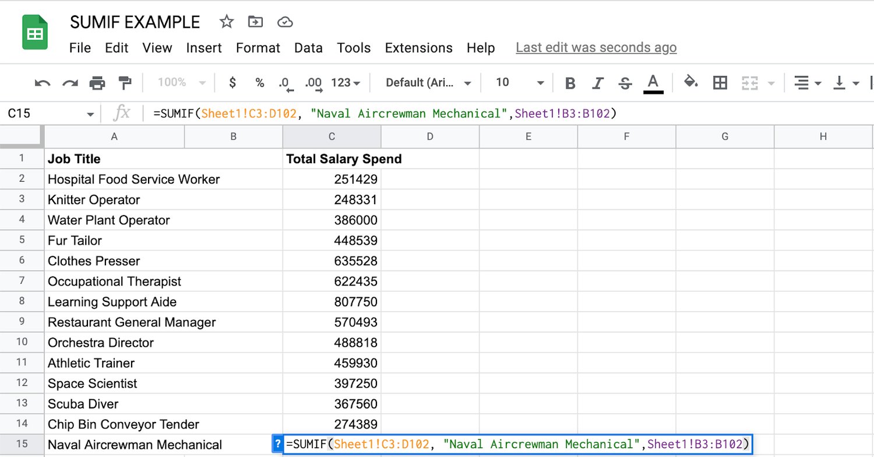Screen dimensions: 874x457
Task: Open the File menu
Action: (80, 48)
